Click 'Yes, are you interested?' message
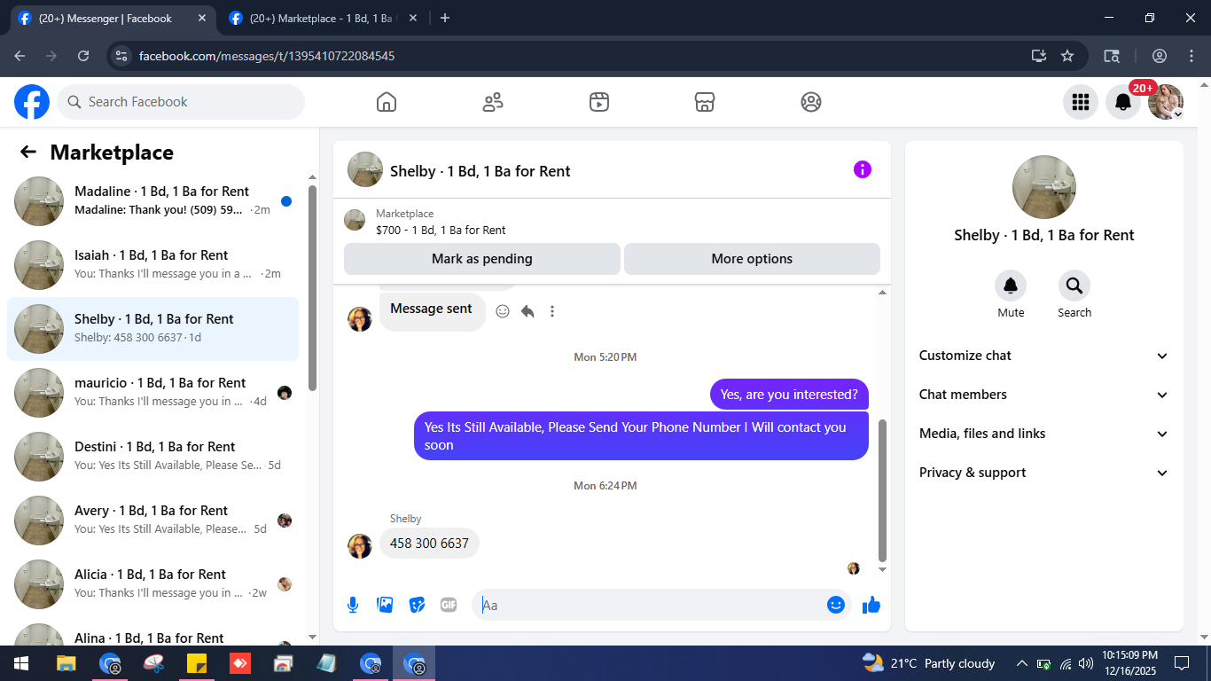This screenshot has height=681, width=1211. (x=789, y=395)
